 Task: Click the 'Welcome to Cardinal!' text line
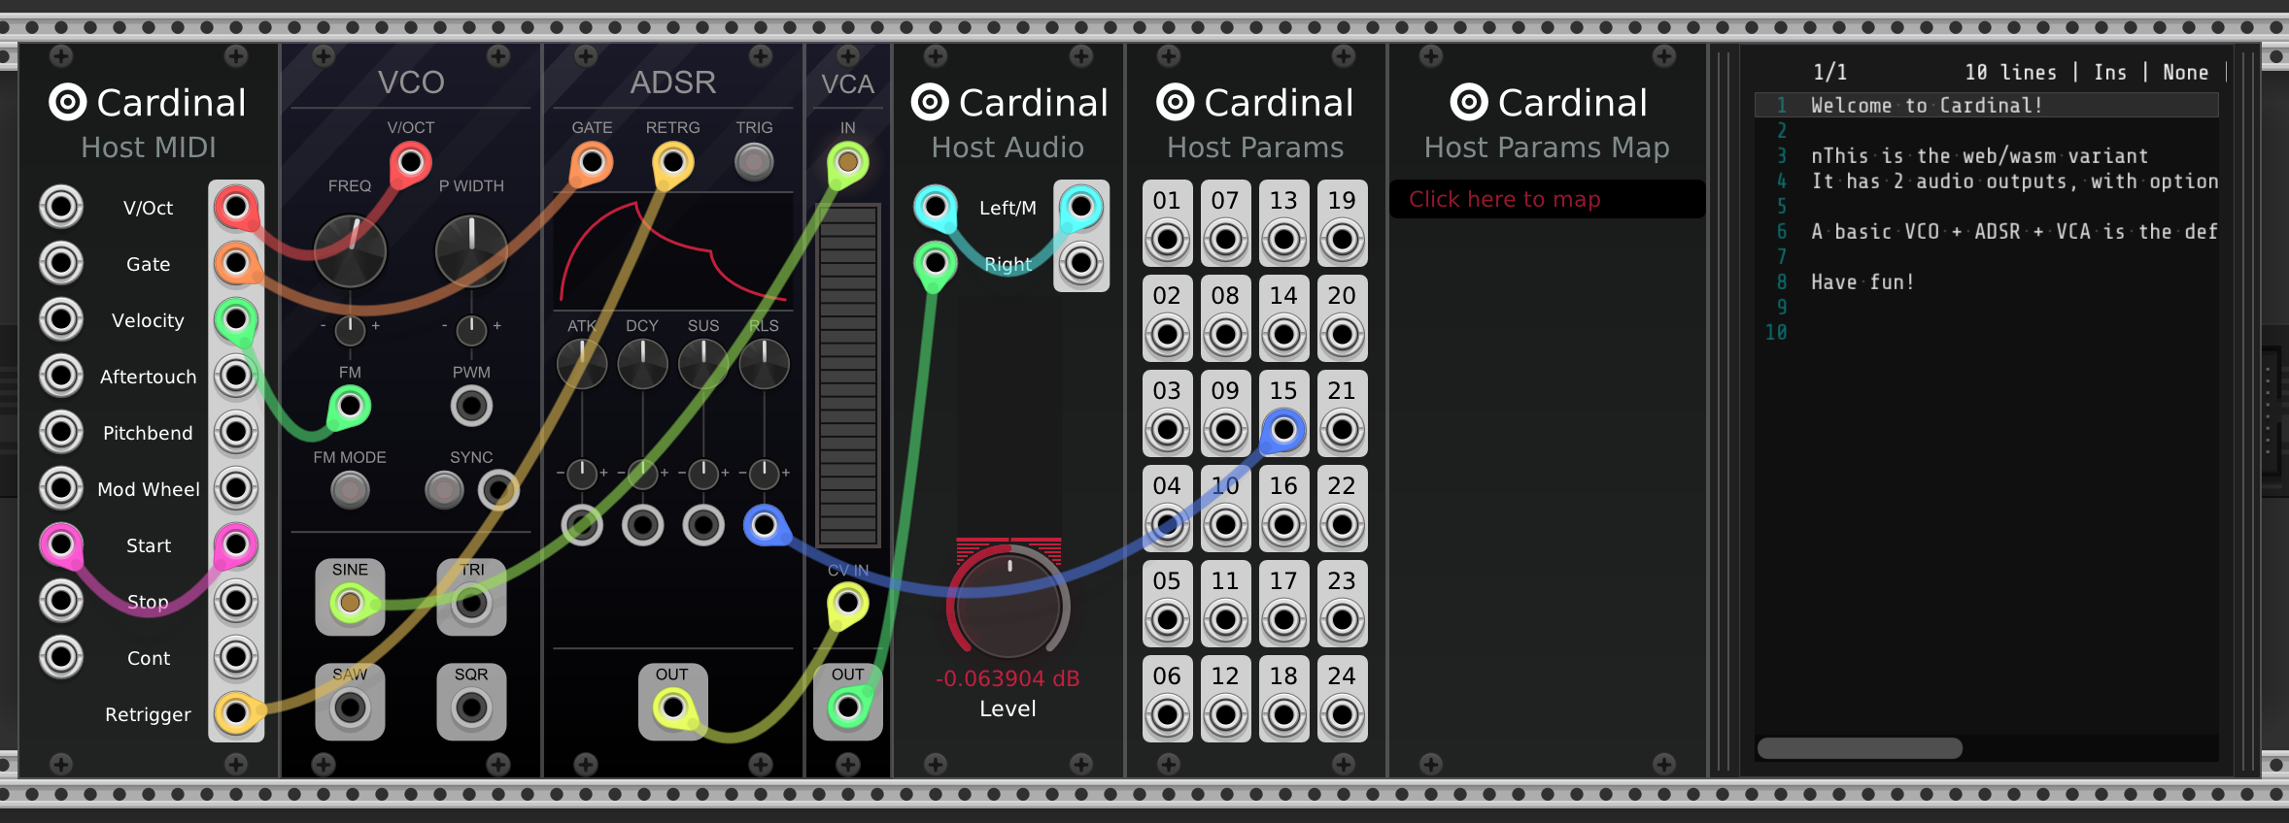(1926, 105)
